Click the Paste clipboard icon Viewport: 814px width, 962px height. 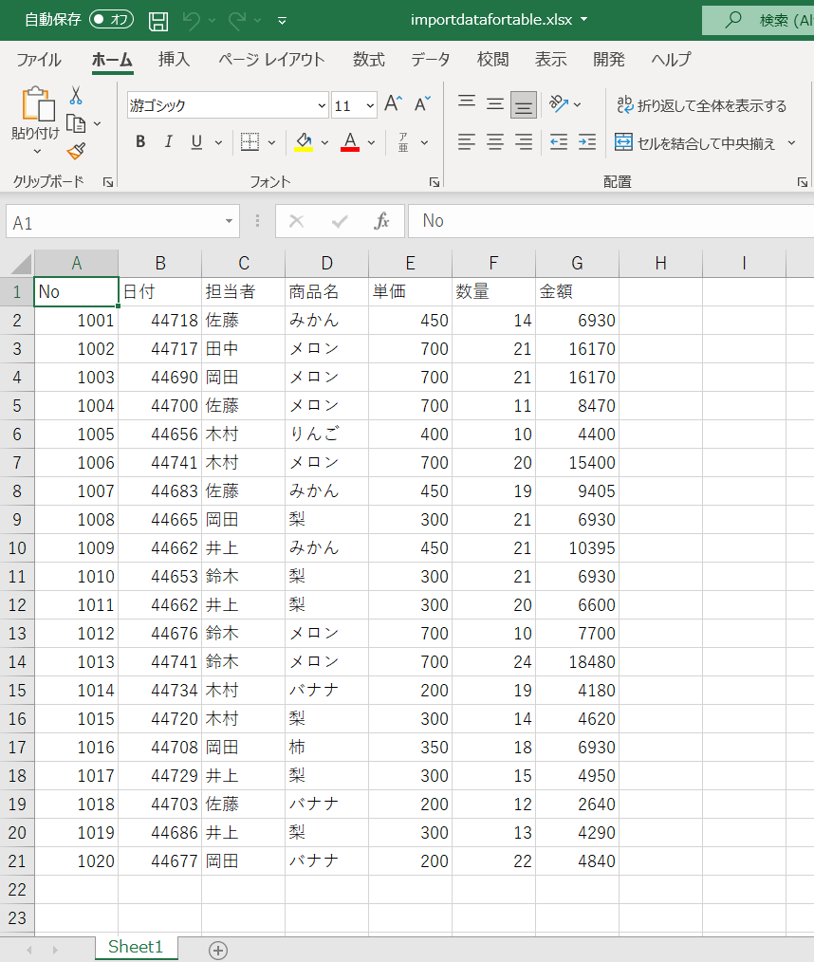[37, 103]
